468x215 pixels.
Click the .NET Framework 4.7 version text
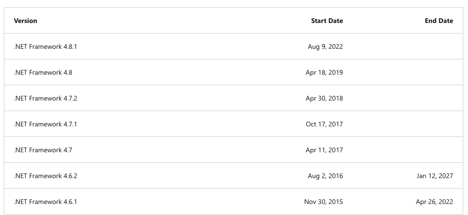(x=43, y=150)
